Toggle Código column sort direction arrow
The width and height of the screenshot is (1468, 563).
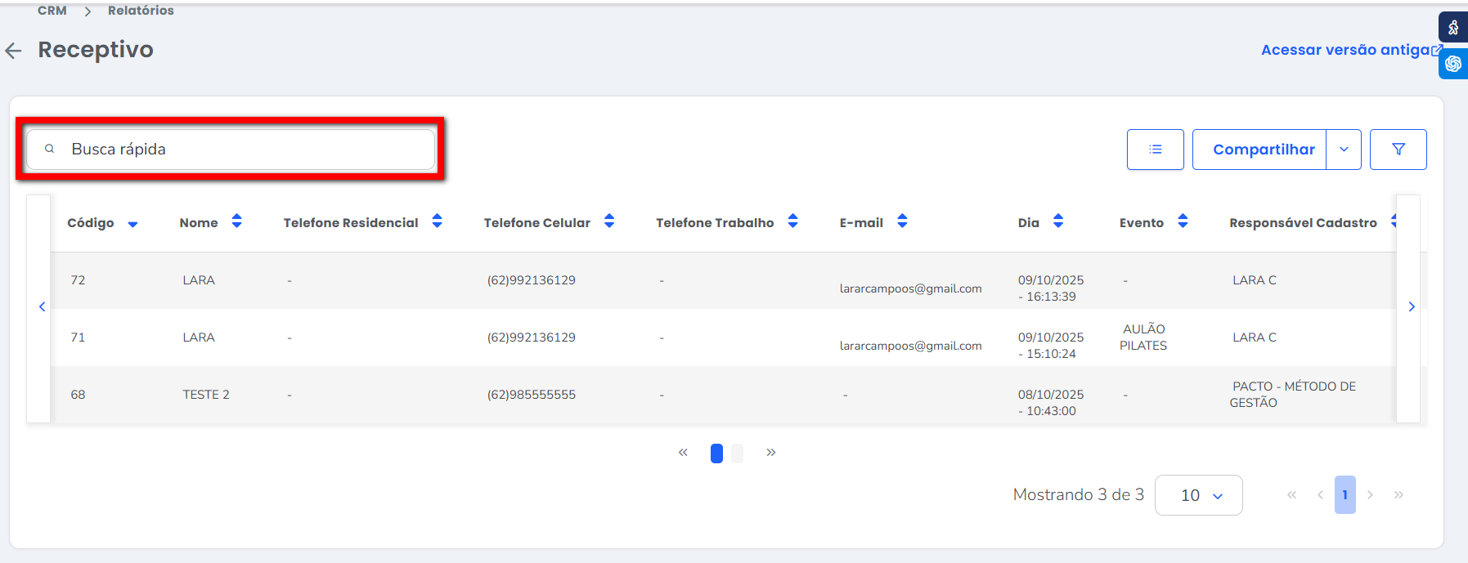tap(132, 224)
